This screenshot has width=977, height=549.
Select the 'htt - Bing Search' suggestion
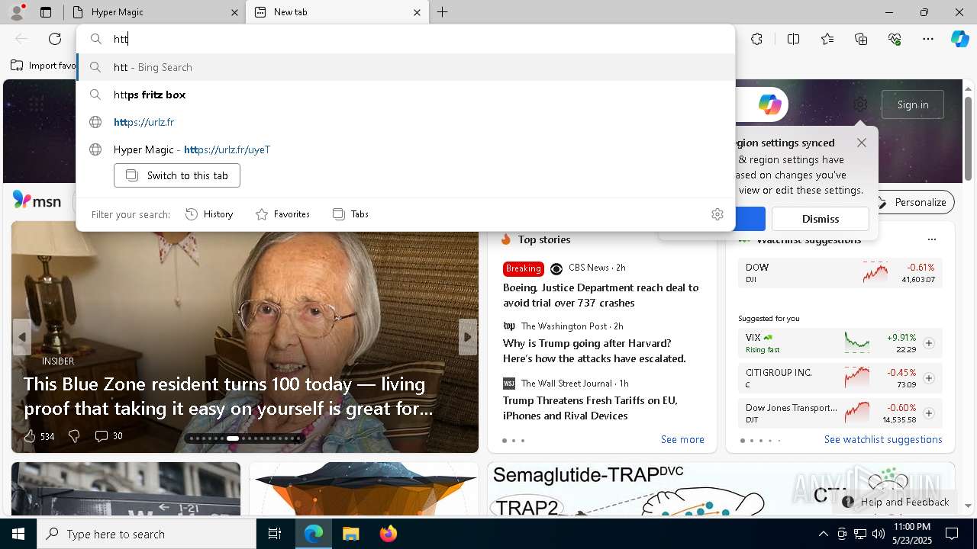tap(406, 67)
